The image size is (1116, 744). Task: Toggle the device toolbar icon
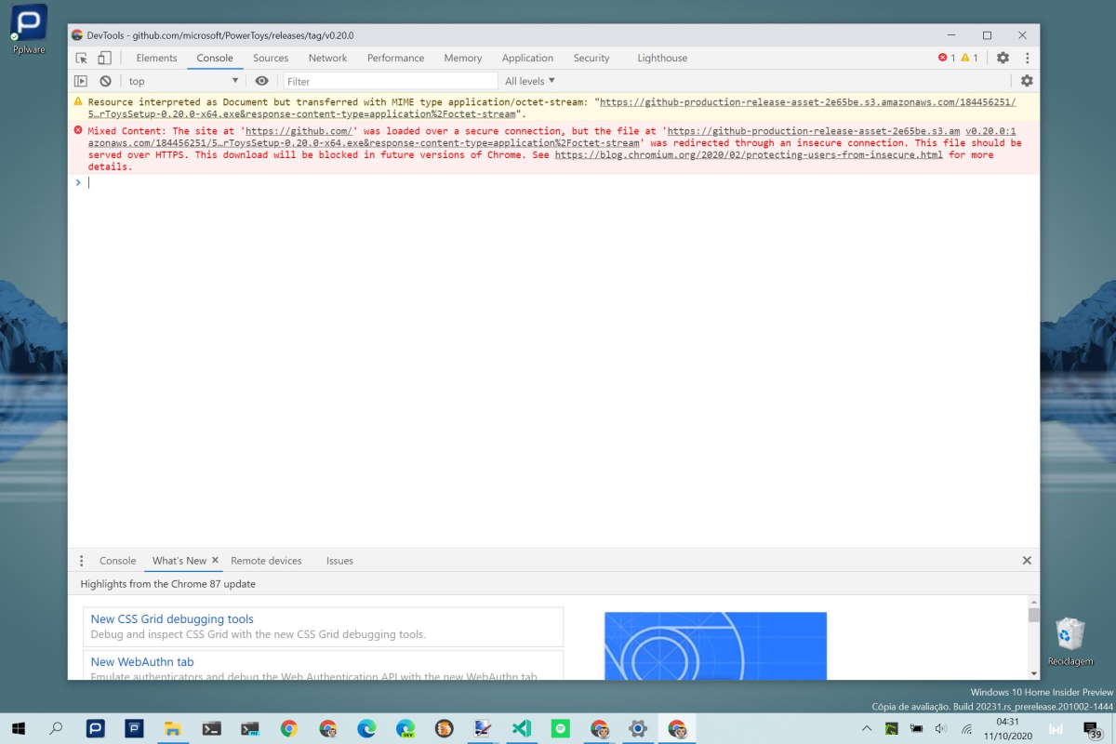click(x=105, y=58)
